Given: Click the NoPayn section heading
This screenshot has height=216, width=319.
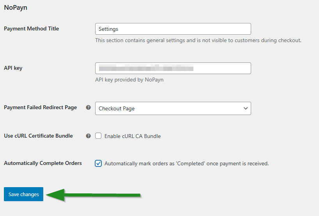Looking at the screenshot, I should click(x=16, y=7).
